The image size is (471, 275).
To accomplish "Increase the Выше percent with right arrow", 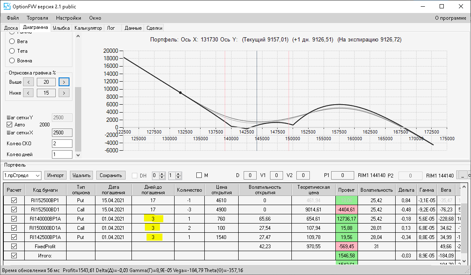I will [x=64, y=82].
